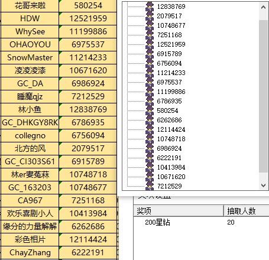Select spreadsheet cell containing 6986924
Image resolution: width=269 pixels, height=260 pixels.
(88, 83)
